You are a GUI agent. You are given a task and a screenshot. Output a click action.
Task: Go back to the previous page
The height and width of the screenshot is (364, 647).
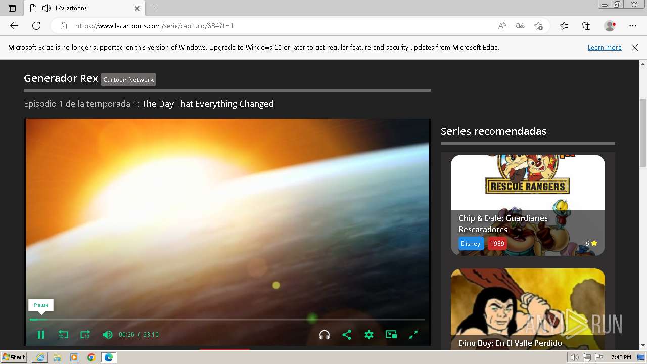point(14,26)
